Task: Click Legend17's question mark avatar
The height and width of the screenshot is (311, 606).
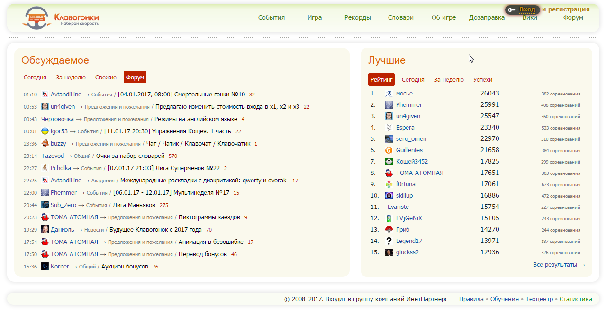Action: (389, 241)
